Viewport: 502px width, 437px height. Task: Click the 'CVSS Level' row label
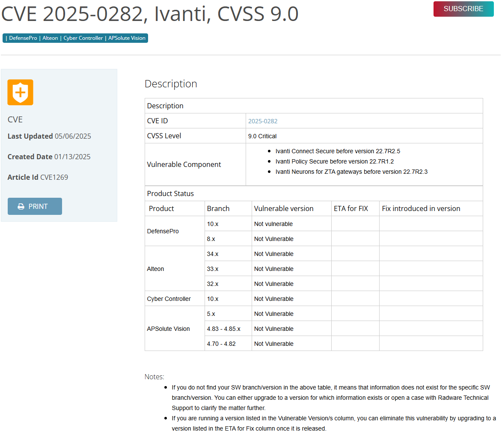[x=164, y=136]
